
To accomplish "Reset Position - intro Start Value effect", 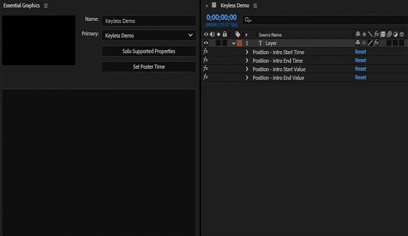I will (x=360, y=69).
